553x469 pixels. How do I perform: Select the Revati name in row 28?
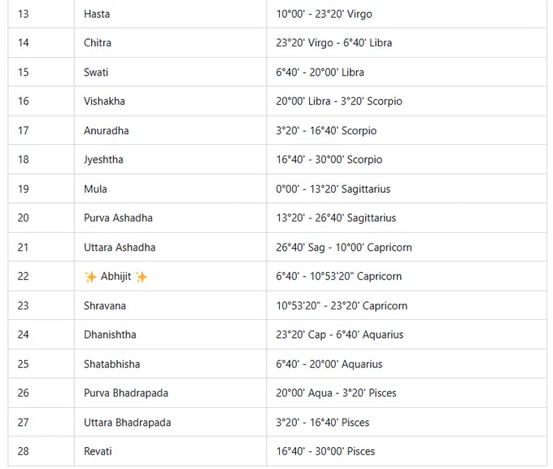tap(98, 451)
